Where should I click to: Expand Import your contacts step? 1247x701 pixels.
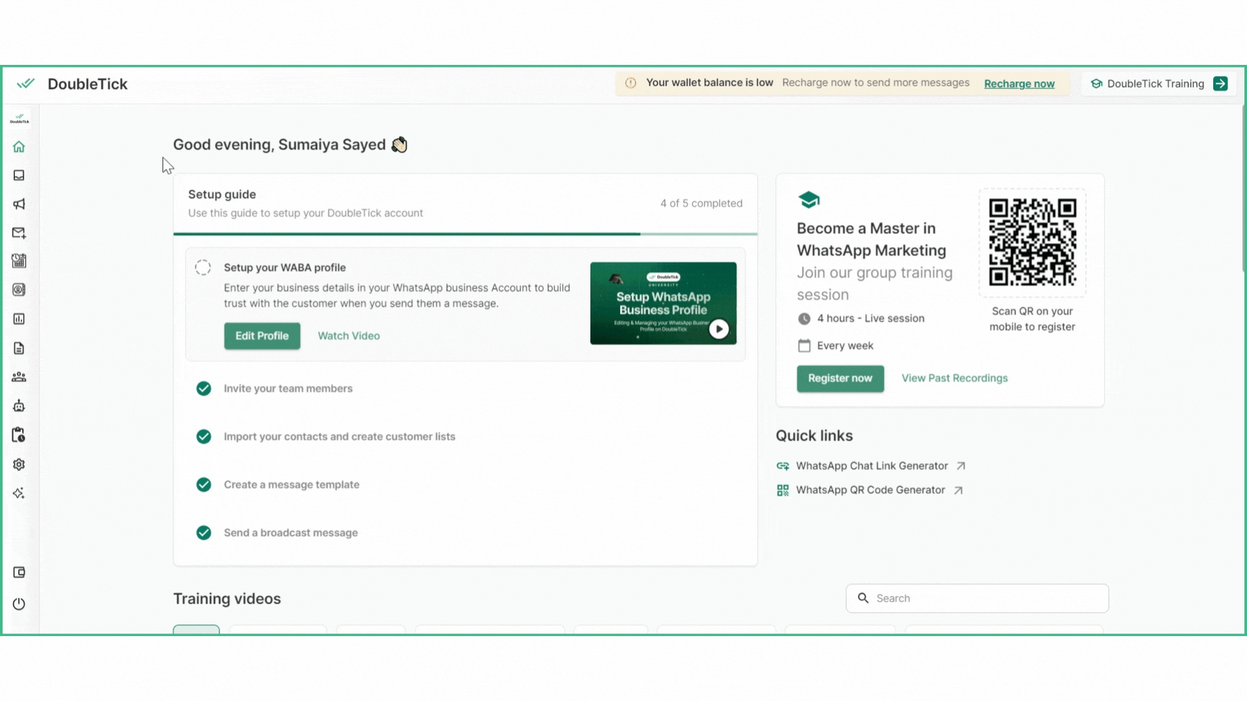click(339, 437)
